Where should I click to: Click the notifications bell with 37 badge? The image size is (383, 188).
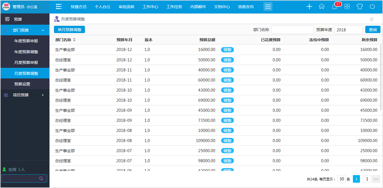(x=334, y=7)
